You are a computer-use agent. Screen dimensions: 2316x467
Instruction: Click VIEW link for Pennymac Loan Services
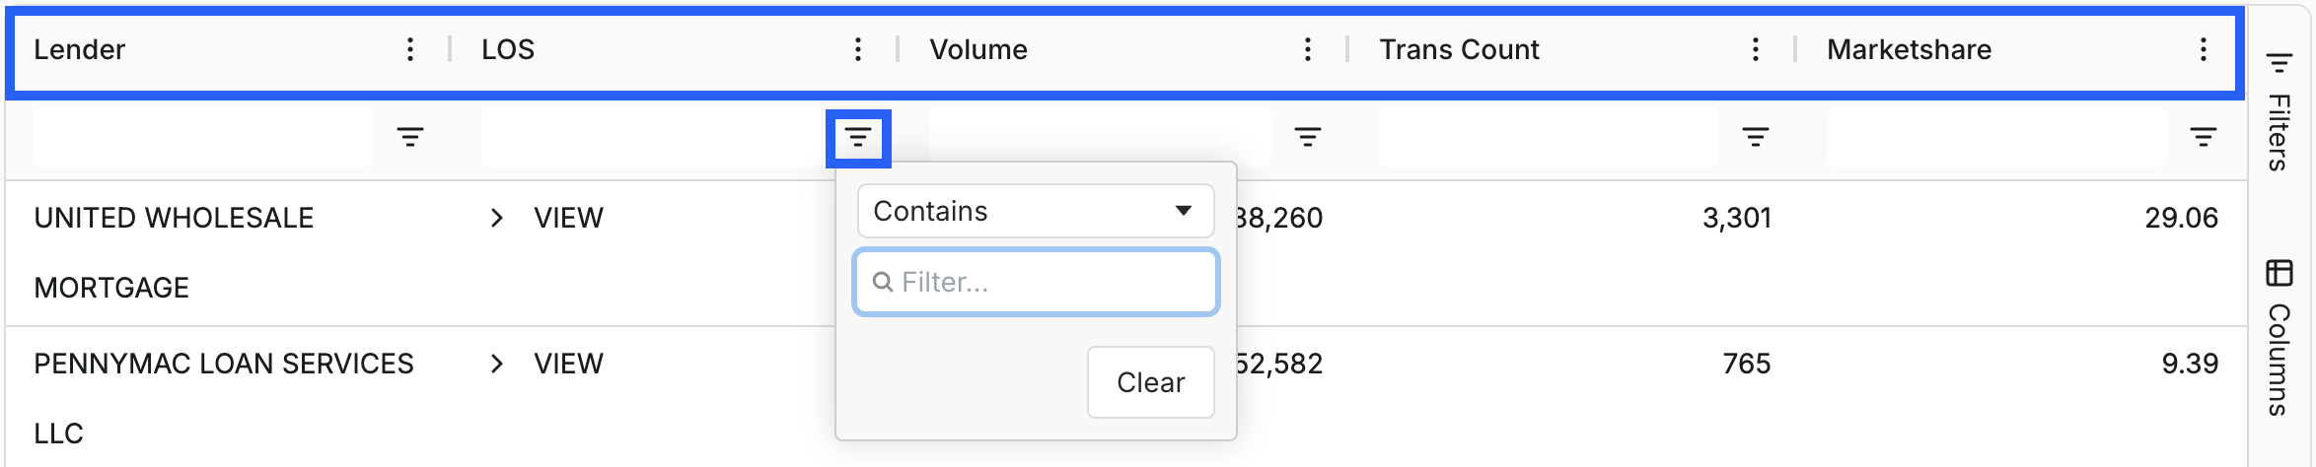[569, 364]
